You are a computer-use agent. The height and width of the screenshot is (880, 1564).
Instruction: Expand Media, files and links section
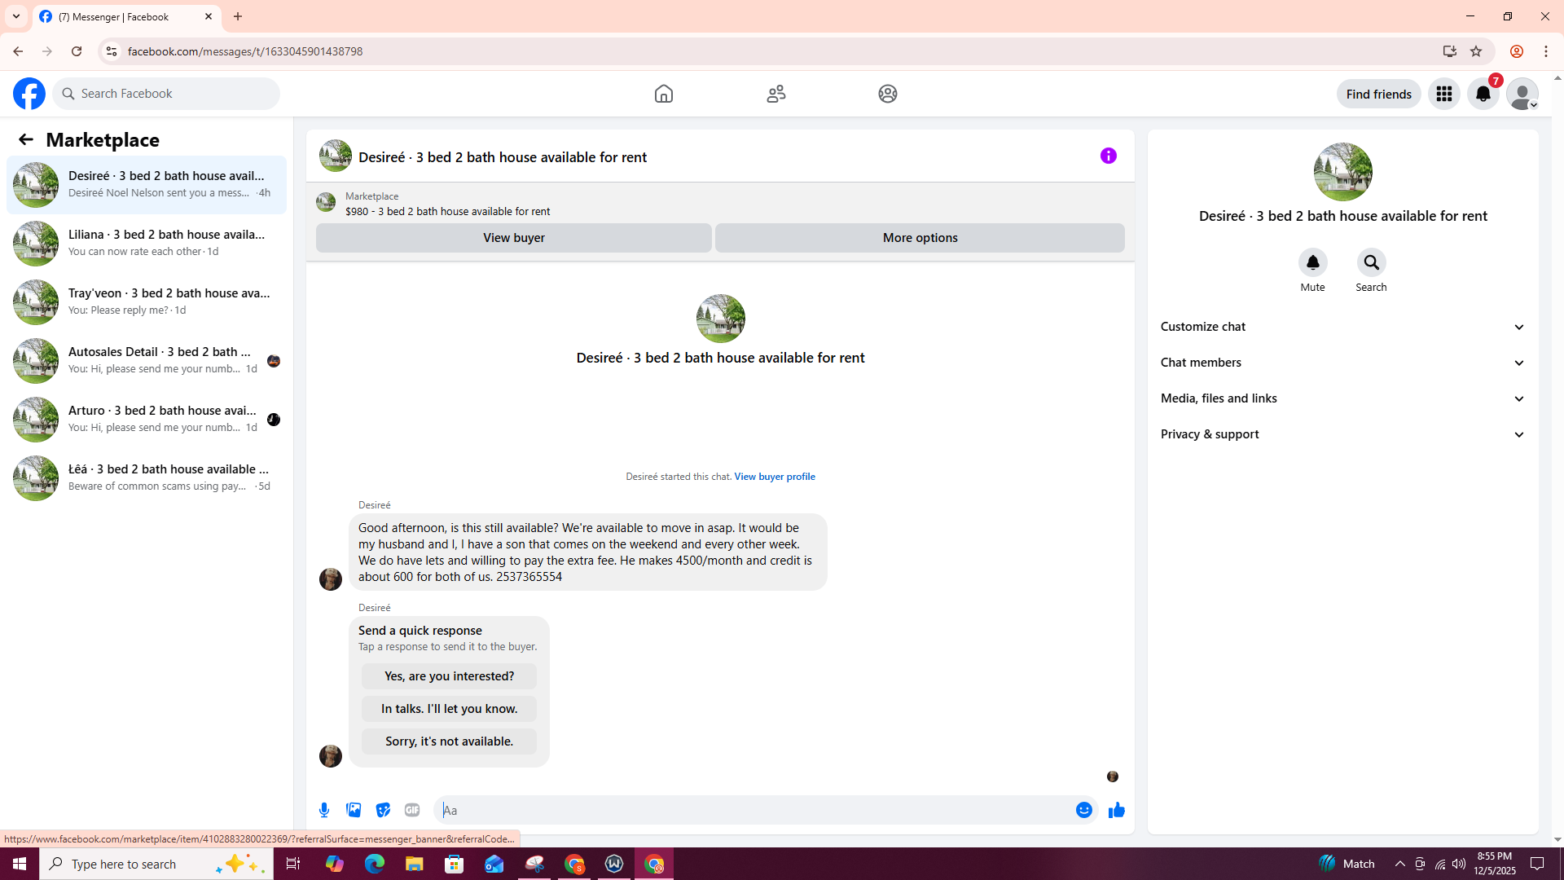tap(1342, 398)
